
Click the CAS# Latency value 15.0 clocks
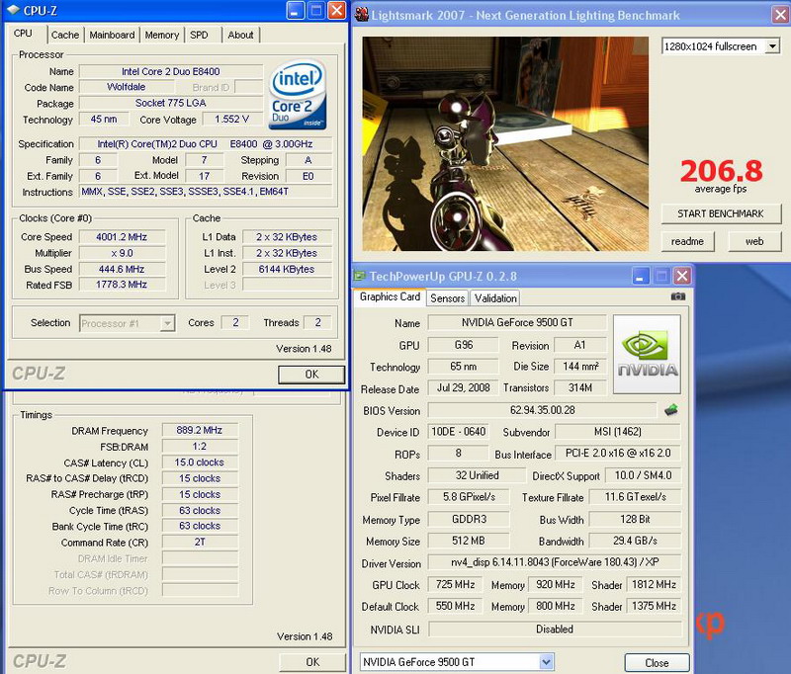point(200,463)
